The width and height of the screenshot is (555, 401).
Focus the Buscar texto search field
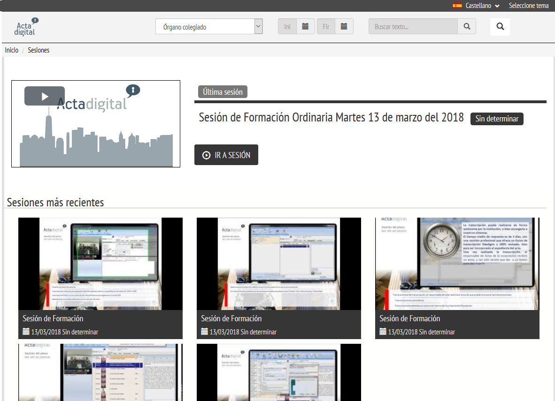click(413, 27)
